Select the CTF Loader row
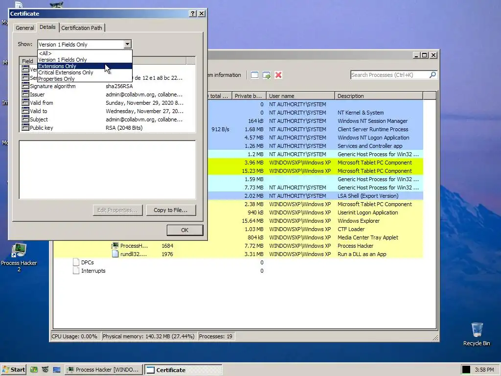Image resolution: width=501 pixels, height=376 pixels. (x=316, y=229)
